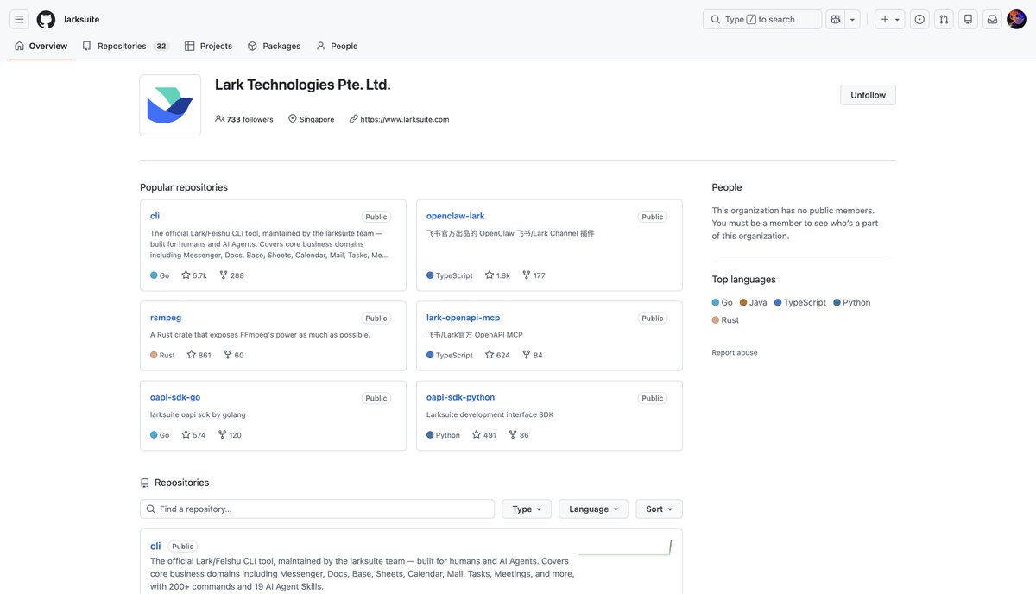The width and height of the screenshot is (1036, 594).
Task: Filter by Java in Top languages
Action: tap(753, 302)
